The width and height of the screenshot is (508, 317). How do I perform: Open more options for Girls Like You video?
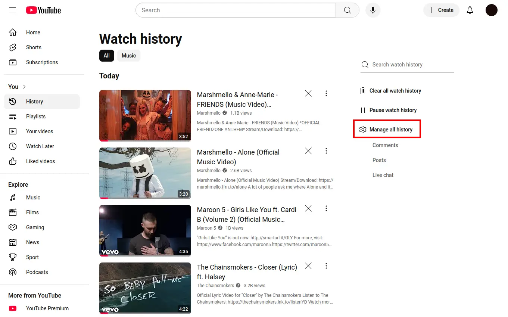pos(326,208)
